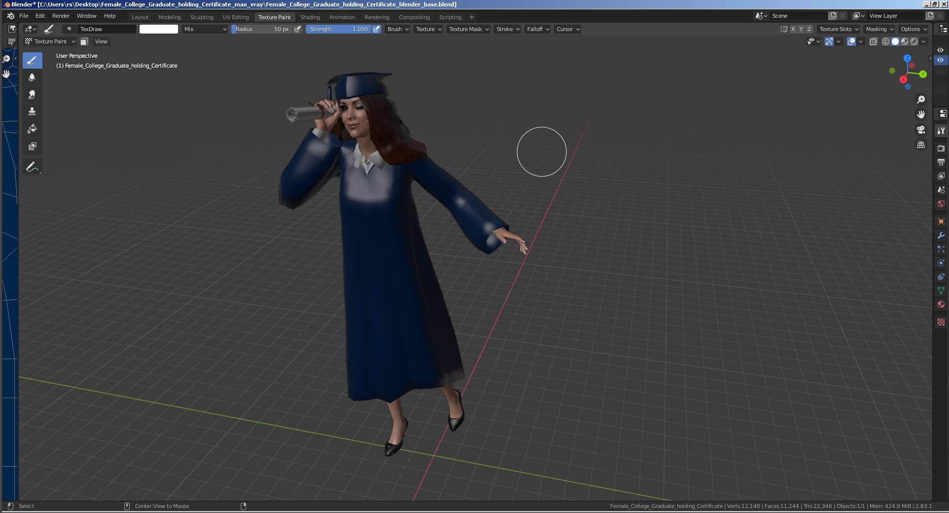The width and height of the screenshot is (949, 513).
Task: Toggle paint mask face selection
Action: (x=84, y=41)
